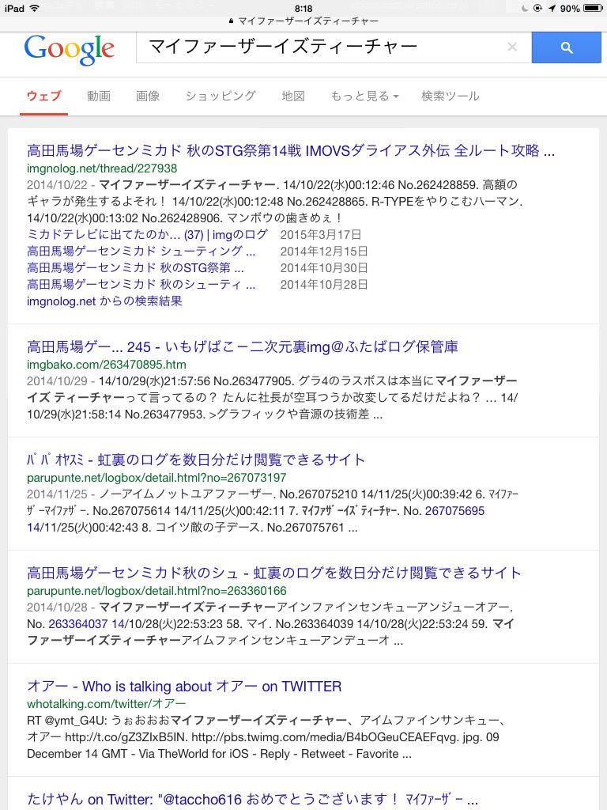Viewport: 607px width, 810px height.
Task: Open the オアー Who is talking about result
Action: coord(184,686)
